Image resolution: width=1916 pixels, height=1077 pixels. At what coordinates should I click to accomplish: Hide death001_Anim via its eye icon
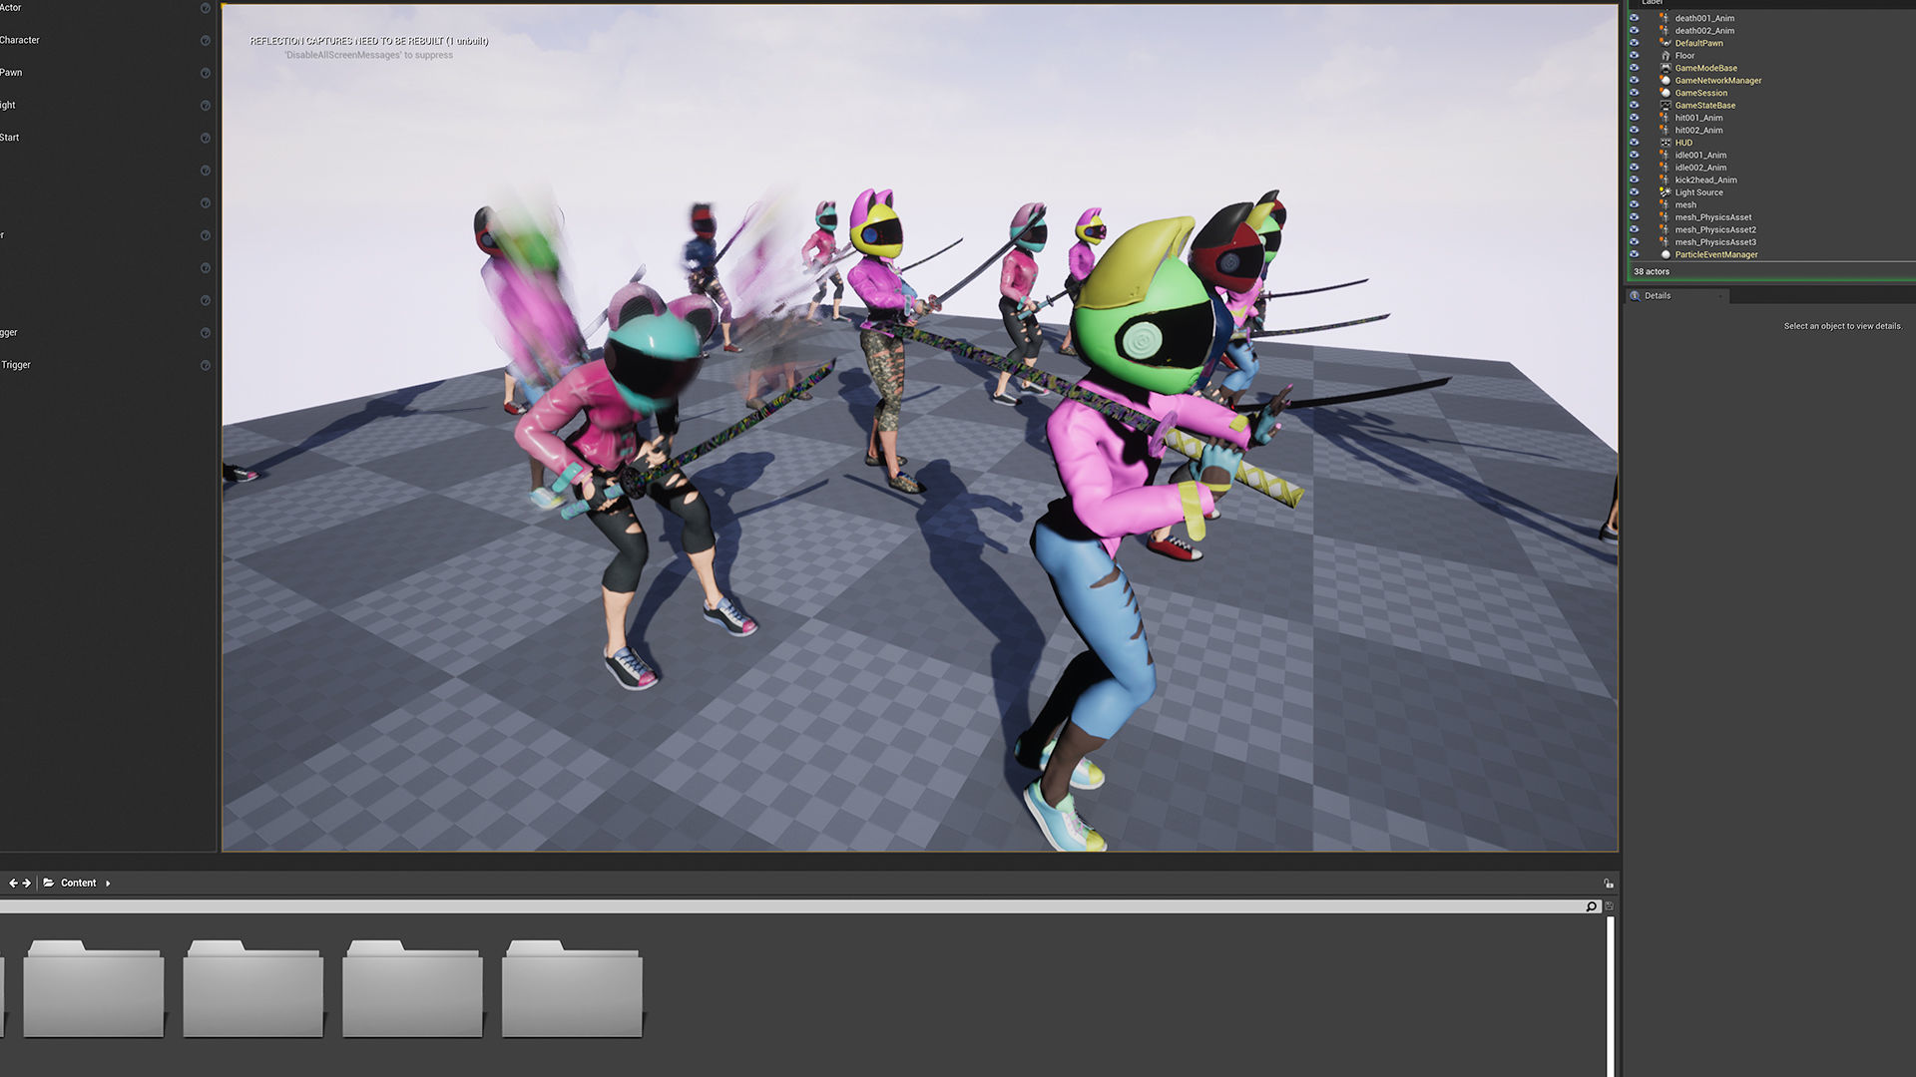(1634, 18)
